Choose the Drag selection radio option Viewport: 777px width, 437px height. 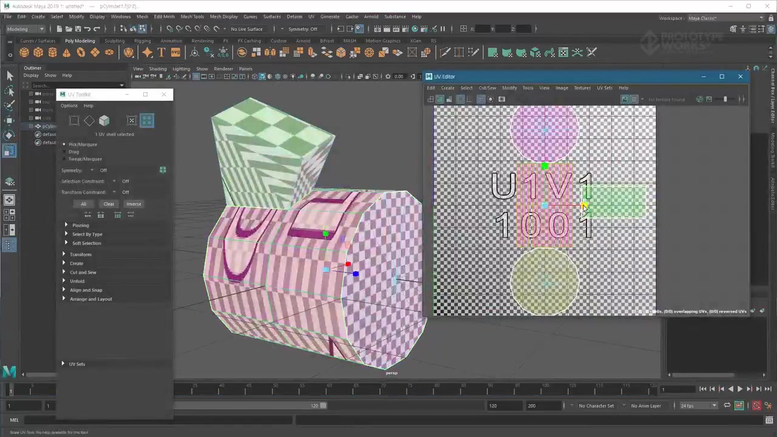64,152
